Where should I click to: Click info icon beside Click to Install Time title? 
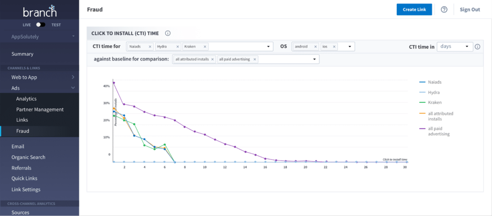(x=168, y=33)
